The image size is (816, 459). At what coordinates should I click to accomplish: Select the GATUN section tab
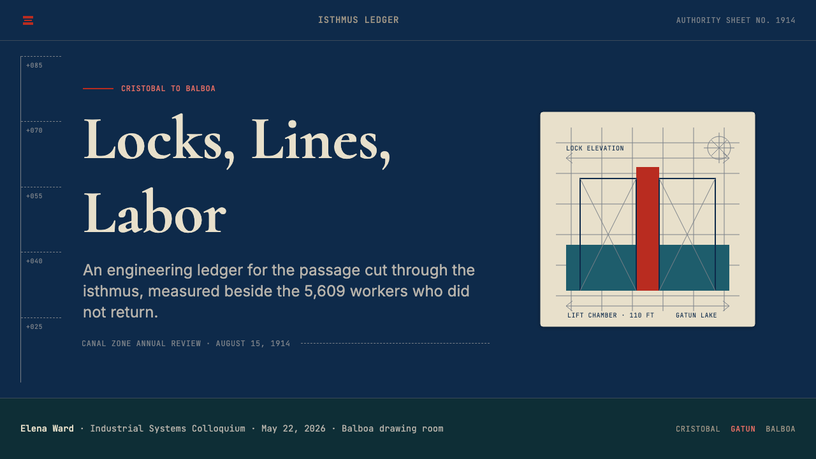tap(743, 429)
